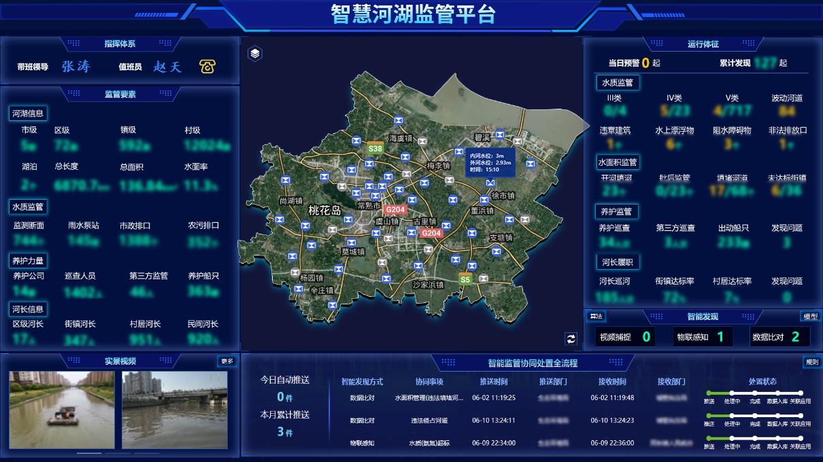Click the 规则 button on 智能监管 panel
The image size is (823, 462).
point(811,363)
